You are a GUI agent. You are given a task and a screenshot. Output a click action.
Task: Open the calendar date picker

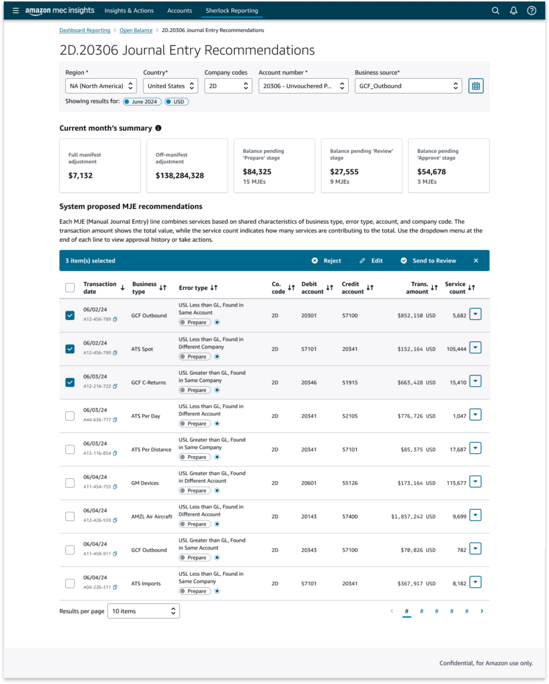pyautogui.click(x=476, y=86)
